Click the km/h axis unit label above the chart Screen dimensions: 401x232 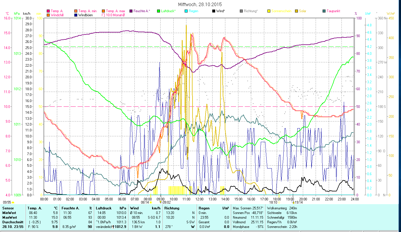pos(26,14)
